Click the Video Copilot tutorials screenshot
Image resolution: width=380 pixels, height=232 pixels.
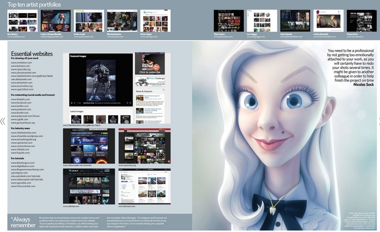click(89, 146)
